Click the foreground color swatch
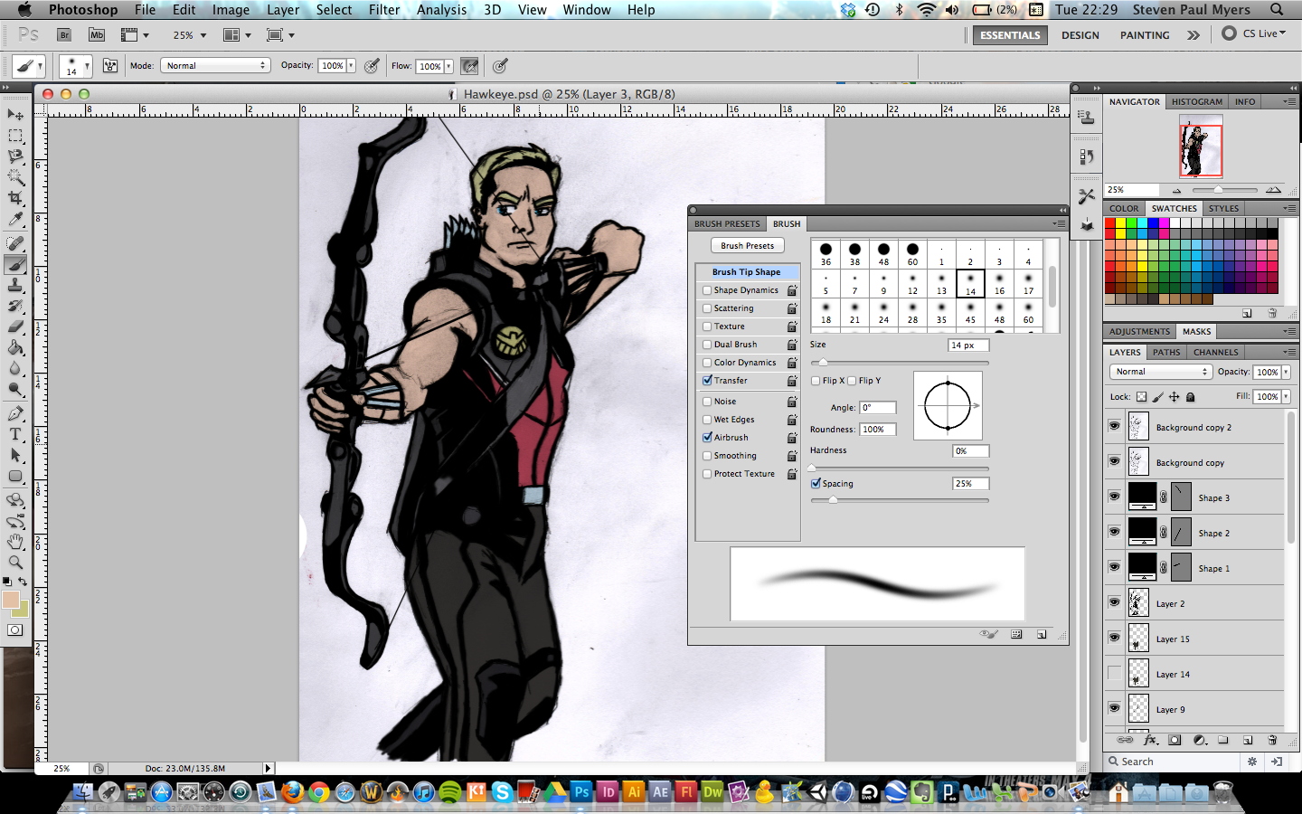Viewport: 1302px width, 814px height. pos(11,600)
